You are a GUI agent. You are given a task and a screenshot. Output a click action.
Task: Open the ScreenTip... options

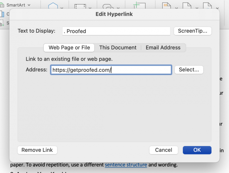pyautogui.click(x=193, y=31)
